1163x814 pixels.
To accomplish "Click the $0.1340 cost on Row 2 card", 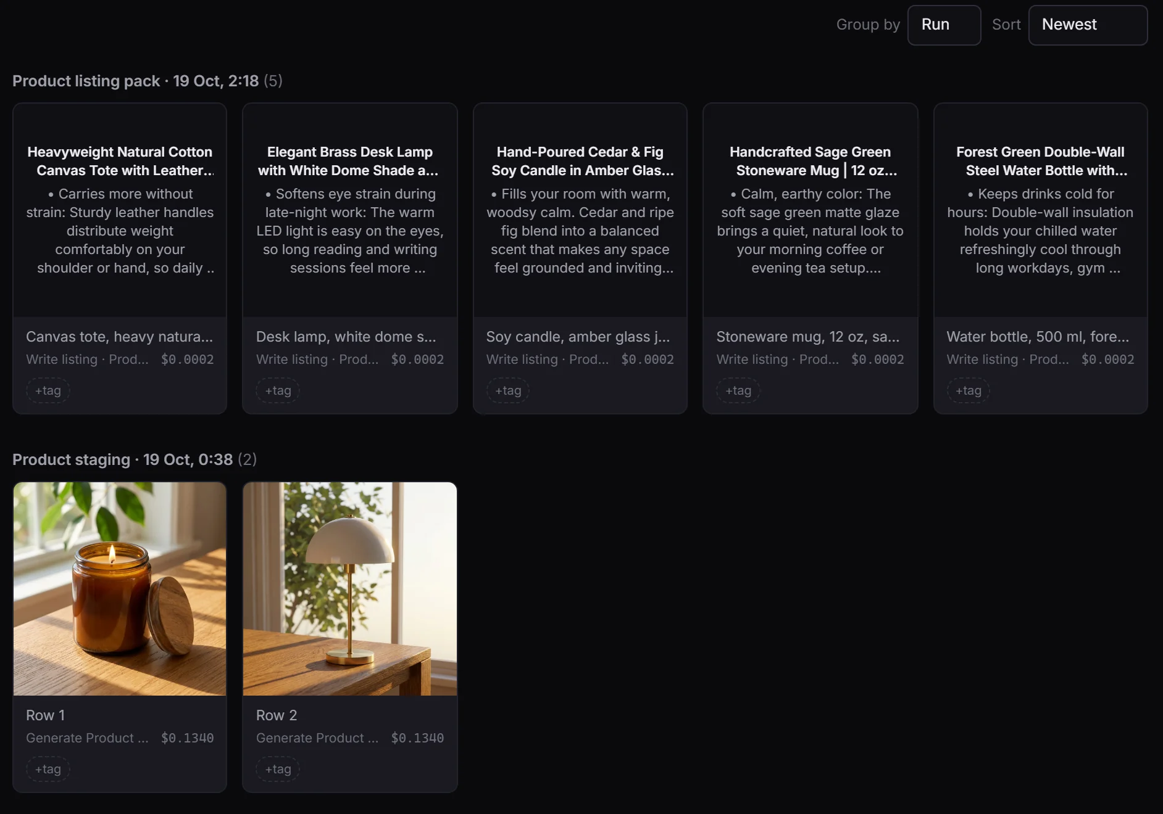I will [418, 738].
